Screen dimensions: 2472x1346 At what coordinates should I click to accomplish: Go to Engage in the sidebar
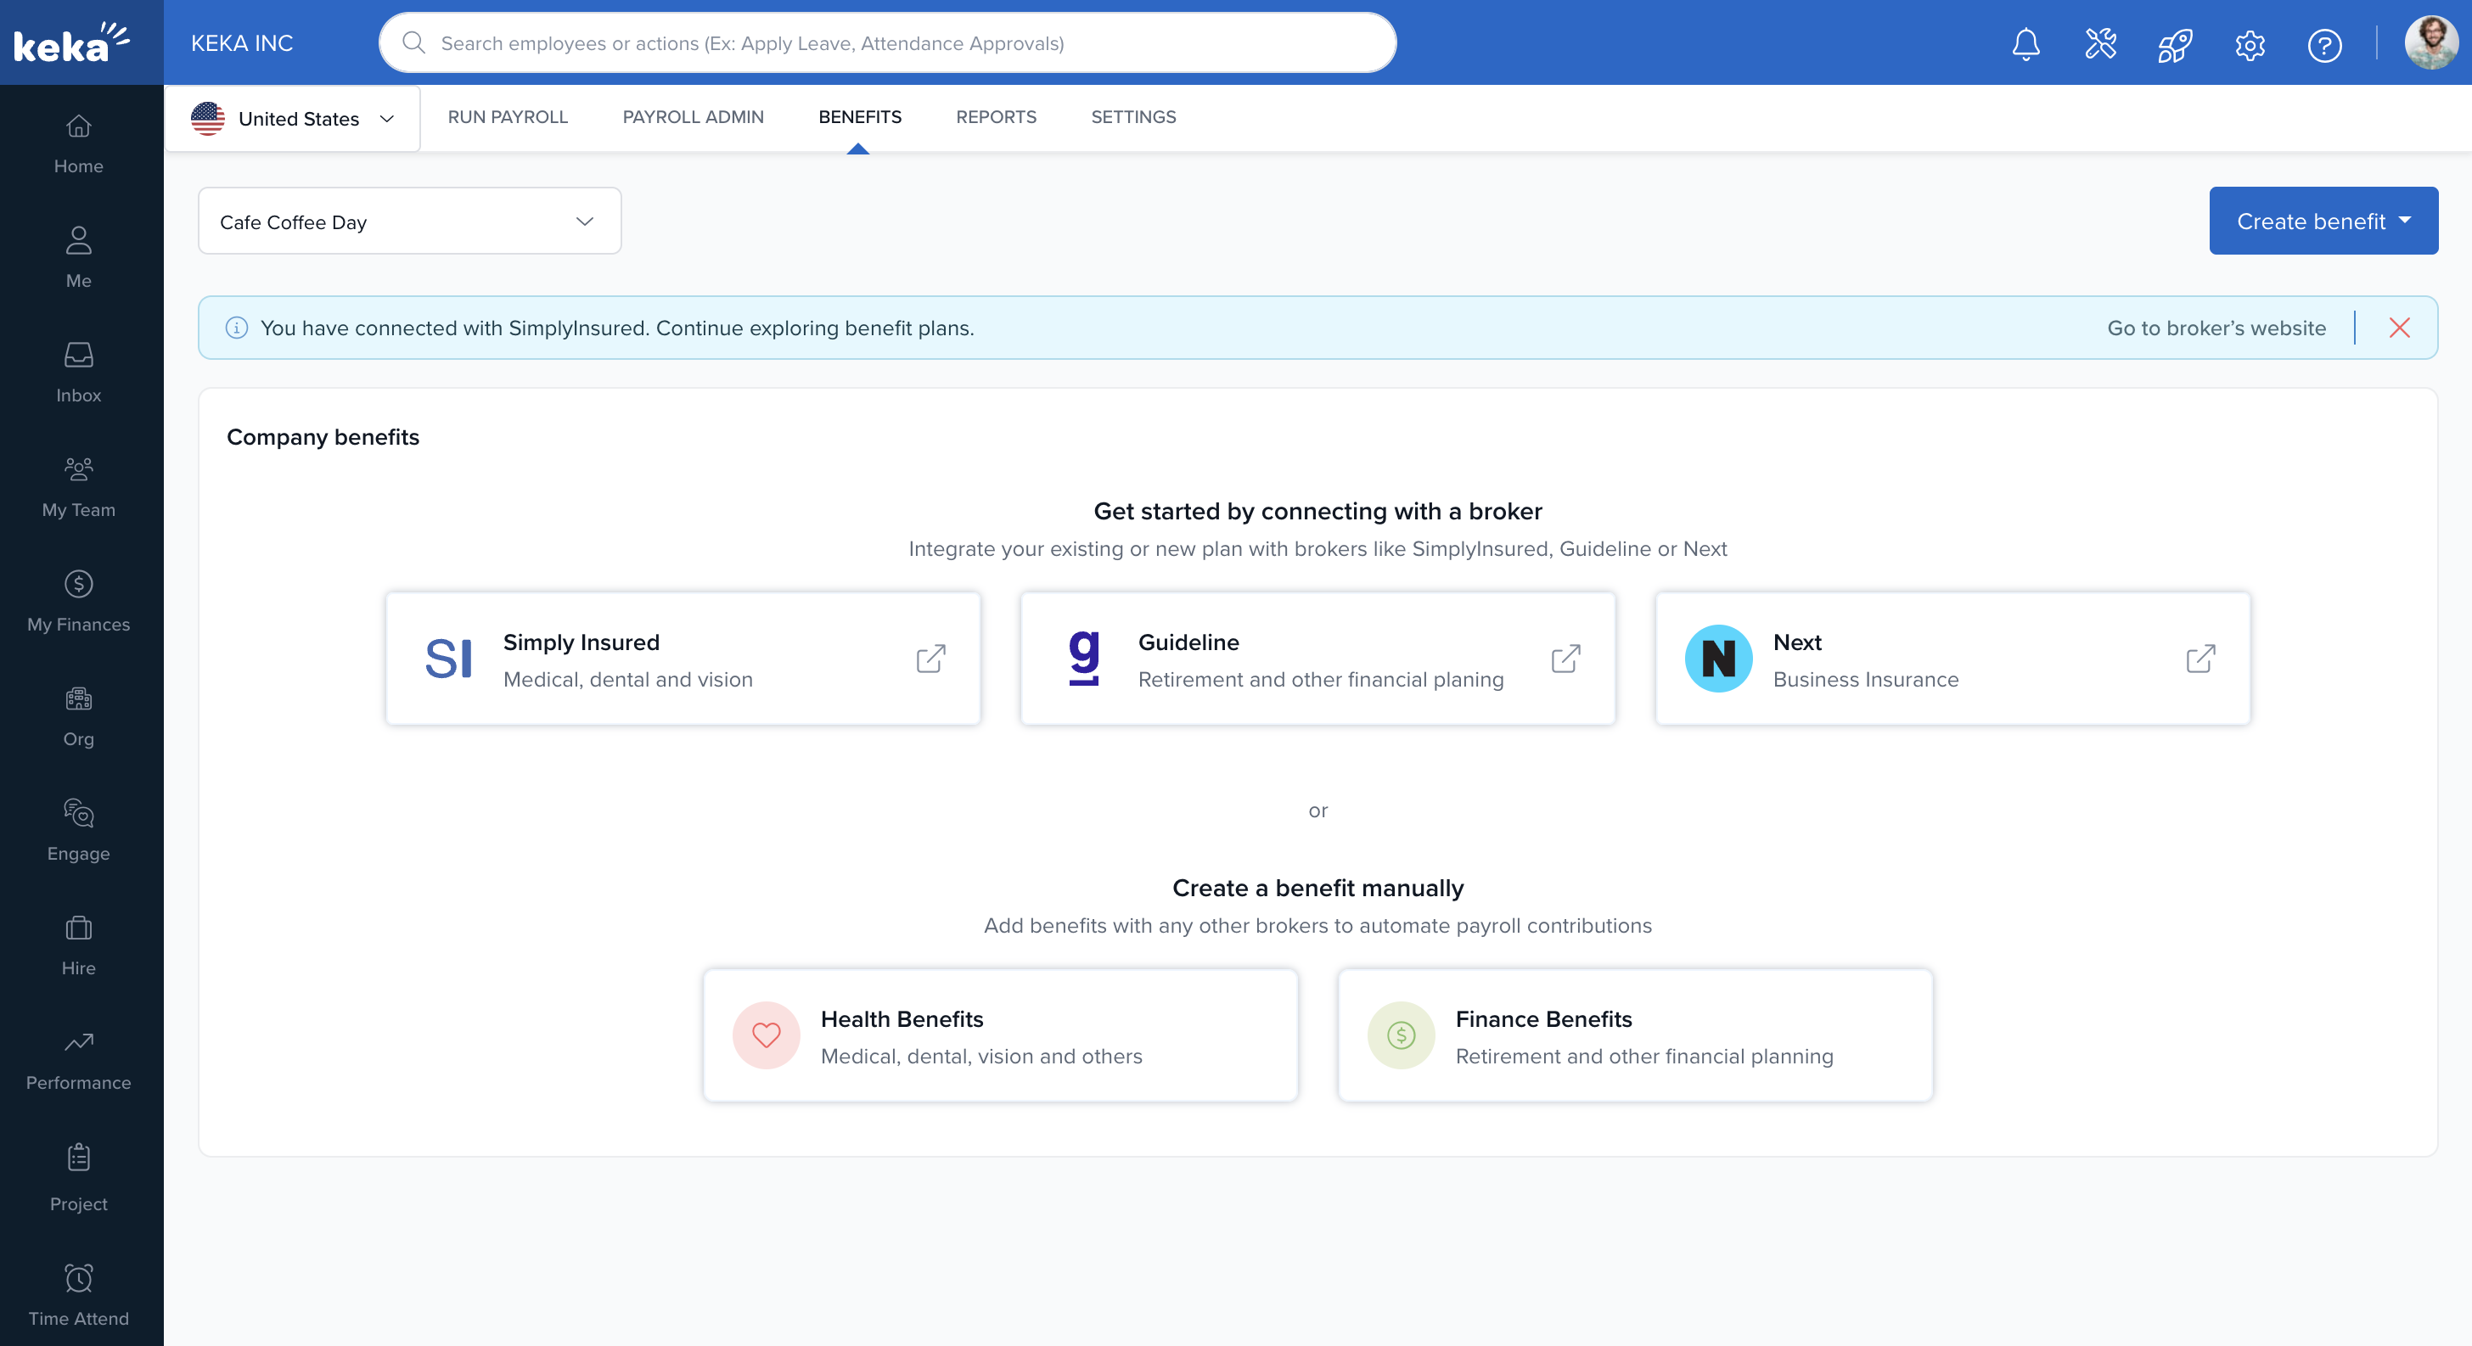pyautogui.click(x=79, y=830)
